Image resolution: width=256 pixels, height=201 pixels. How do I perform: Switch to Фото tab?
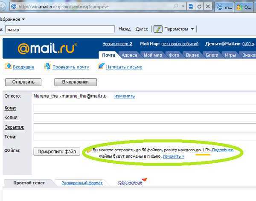[x=174, y=55]
